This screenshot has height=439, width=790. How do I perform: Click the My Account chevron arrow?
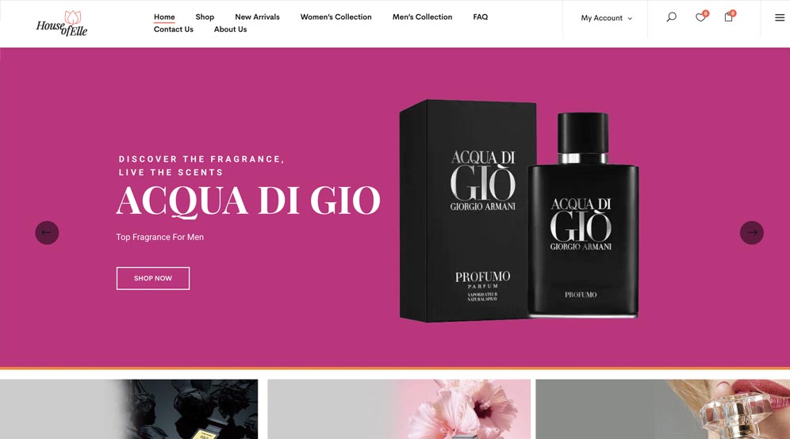(630, 19)
